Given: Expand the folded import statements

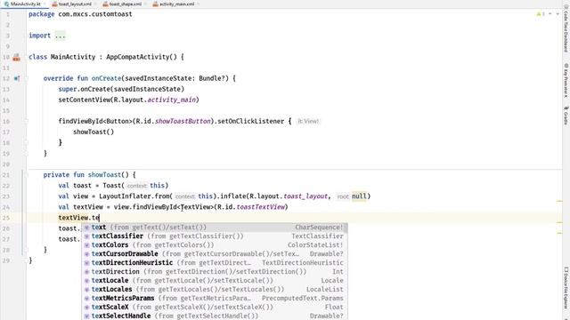Looking at the screenshot, I should (60, 36).
